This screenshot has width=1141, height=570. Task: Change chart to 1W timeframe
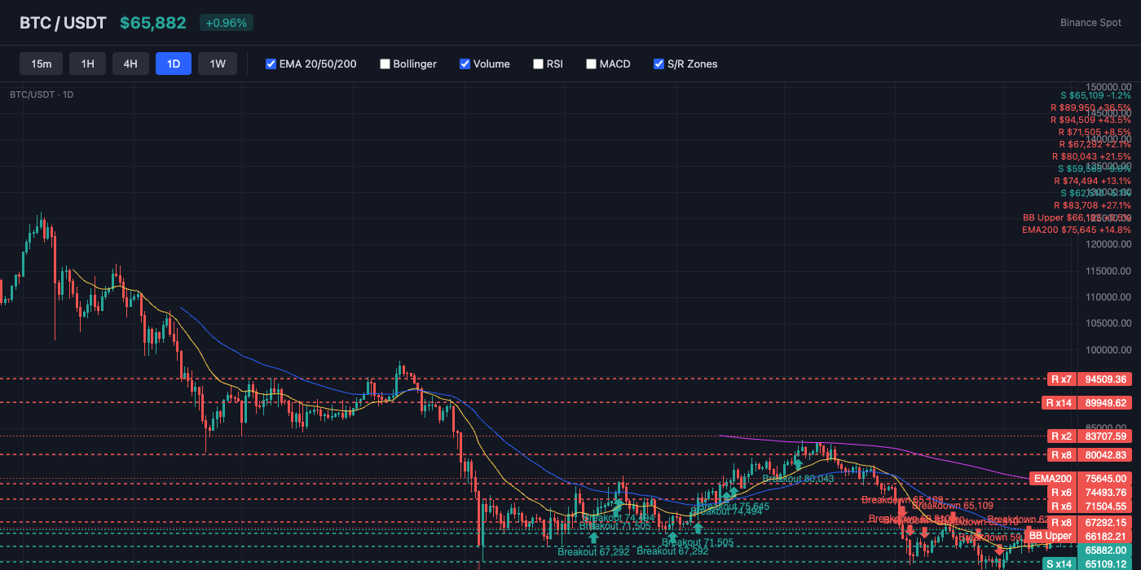pyautogui.click(x=218, y=64)
